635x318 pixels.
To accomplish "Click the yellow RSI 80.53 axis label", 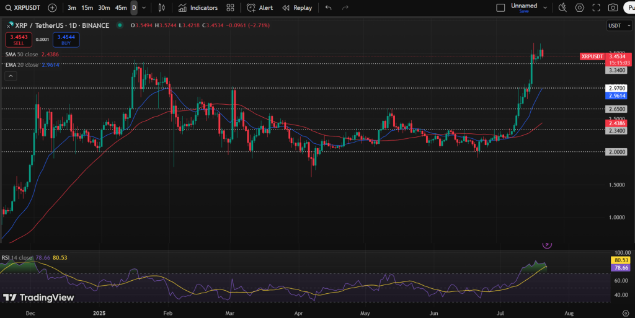I will point(621,260).
